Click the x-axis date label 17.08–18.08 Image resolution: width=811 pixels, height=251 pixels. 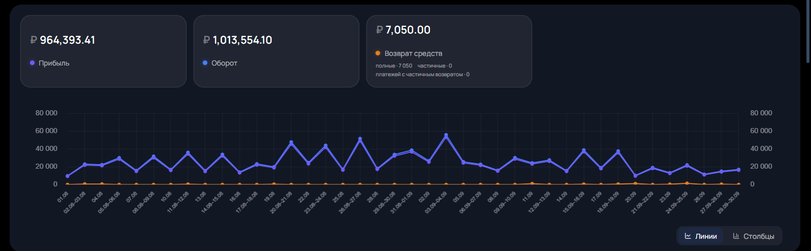point(247,202)
